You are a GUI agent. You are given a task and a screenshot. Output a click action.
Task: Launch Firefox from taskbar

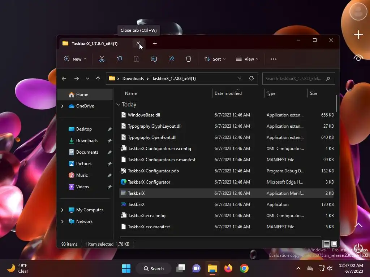[228, 268]
